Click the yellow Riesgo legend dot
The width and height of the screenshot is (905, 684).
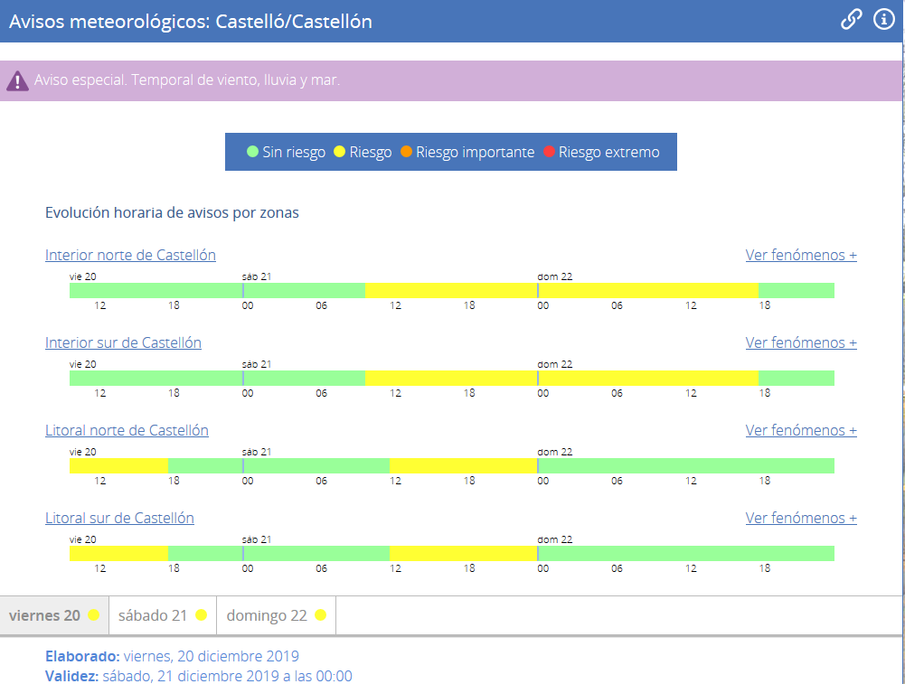coord(340,152)
